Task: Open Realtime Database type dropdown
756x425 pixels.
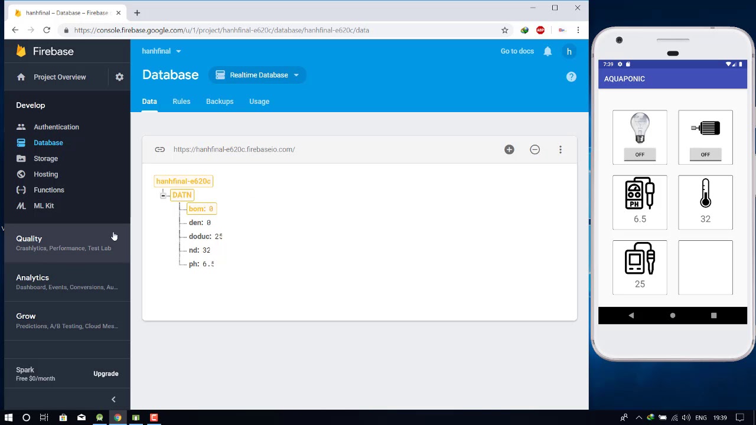Action: point(258,75)
